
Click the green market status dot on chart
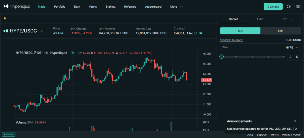[x=73, y=52]
